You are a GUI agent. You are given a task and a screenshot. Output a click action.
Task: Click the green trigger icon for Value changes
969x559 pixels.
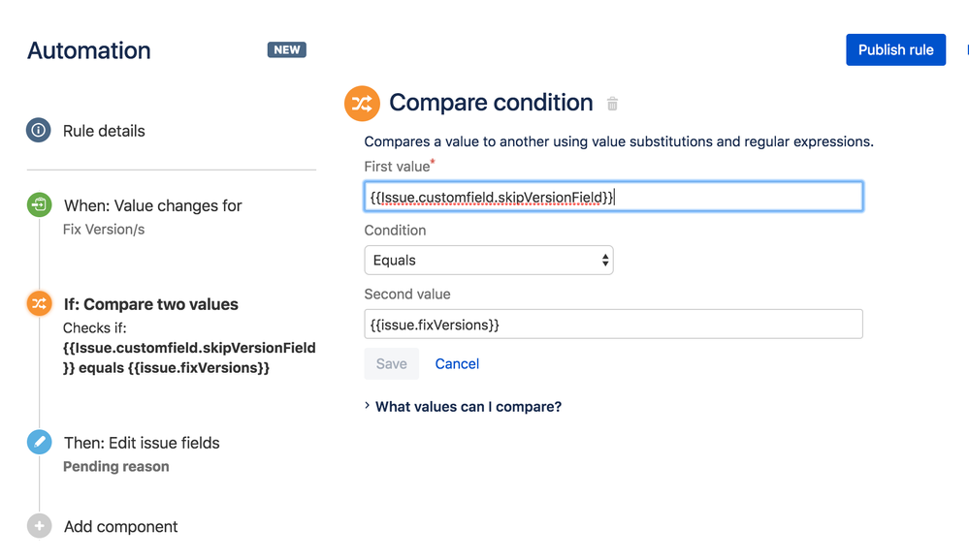pyautogui.click(x=39, y=204)
